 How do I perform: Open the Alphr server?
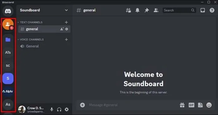tap(8, 91)
